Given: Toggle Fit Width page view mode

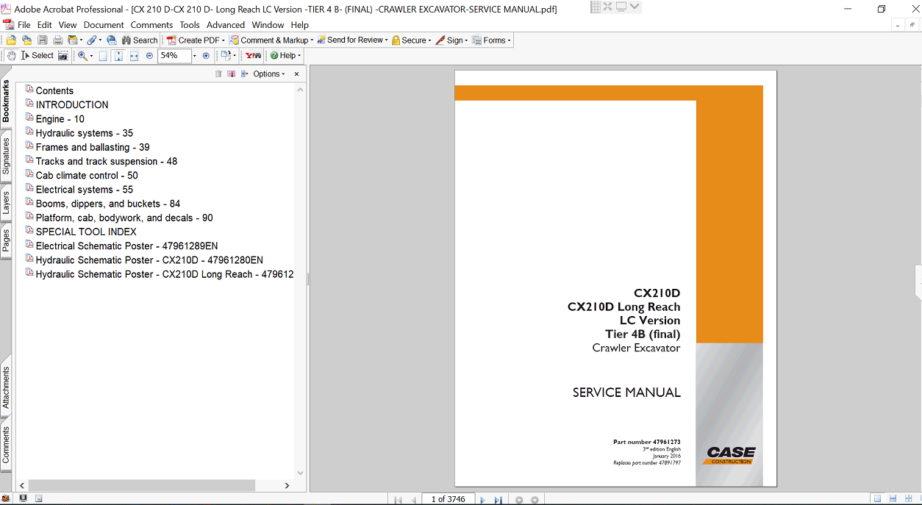Looking at the screenshot, I should [x=133, y=55].
